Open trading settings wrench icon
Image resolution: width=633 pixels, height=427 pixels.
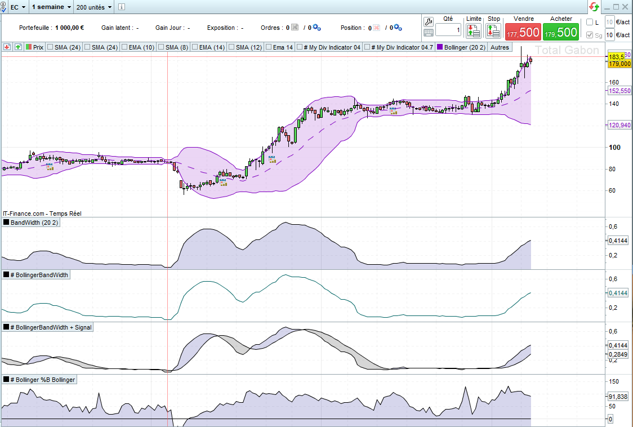pos(429,21)
